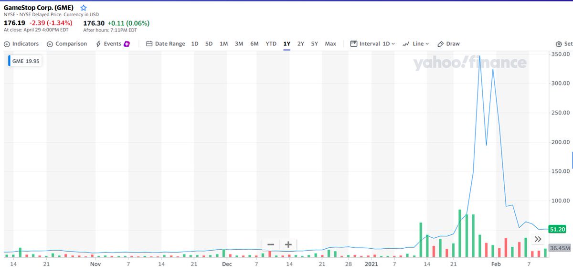Click the 36.45M volume tag

(560, 248)
